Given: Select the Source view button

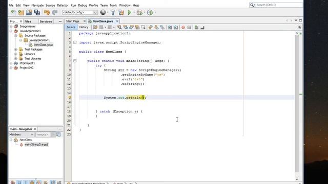Looking at the screenshot, I should coord(71,27).
